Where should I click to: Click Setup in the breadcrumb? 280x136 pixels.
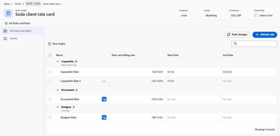click(18, 4)
